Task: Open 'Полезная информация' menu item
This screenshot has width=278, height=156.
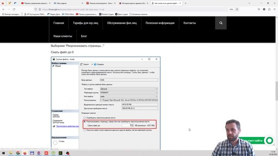Action: pos(160,23)
